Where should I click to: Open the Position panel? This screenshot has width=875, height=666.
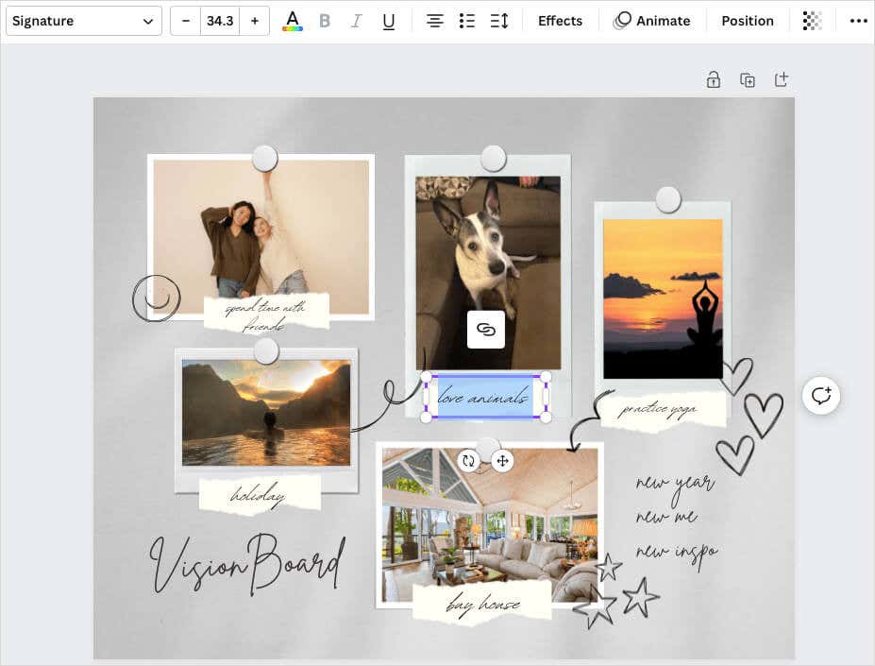click(x=747, y=21)
